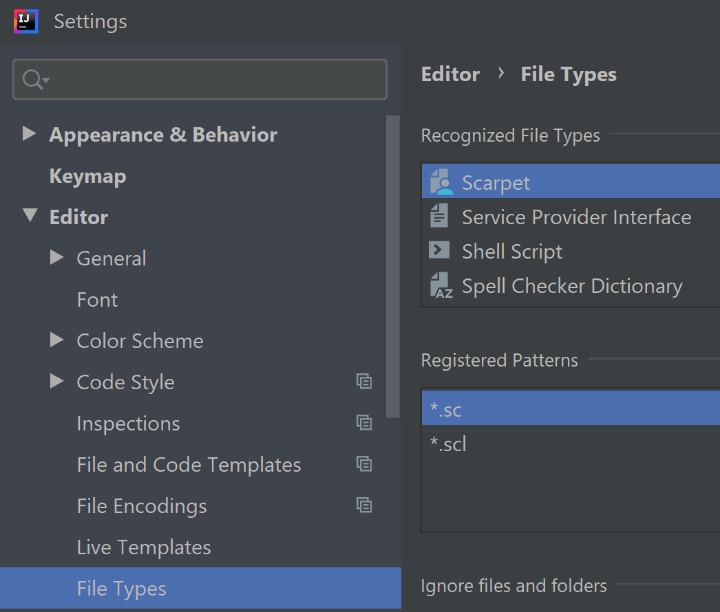Select the Color Scheme tree label

tap(140, 341)
